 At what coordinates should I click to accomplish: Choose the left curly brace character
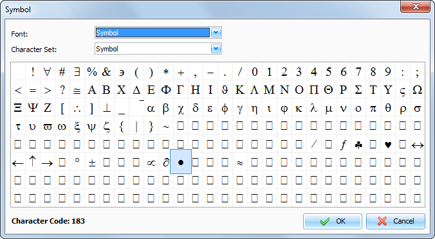point(122,127)
